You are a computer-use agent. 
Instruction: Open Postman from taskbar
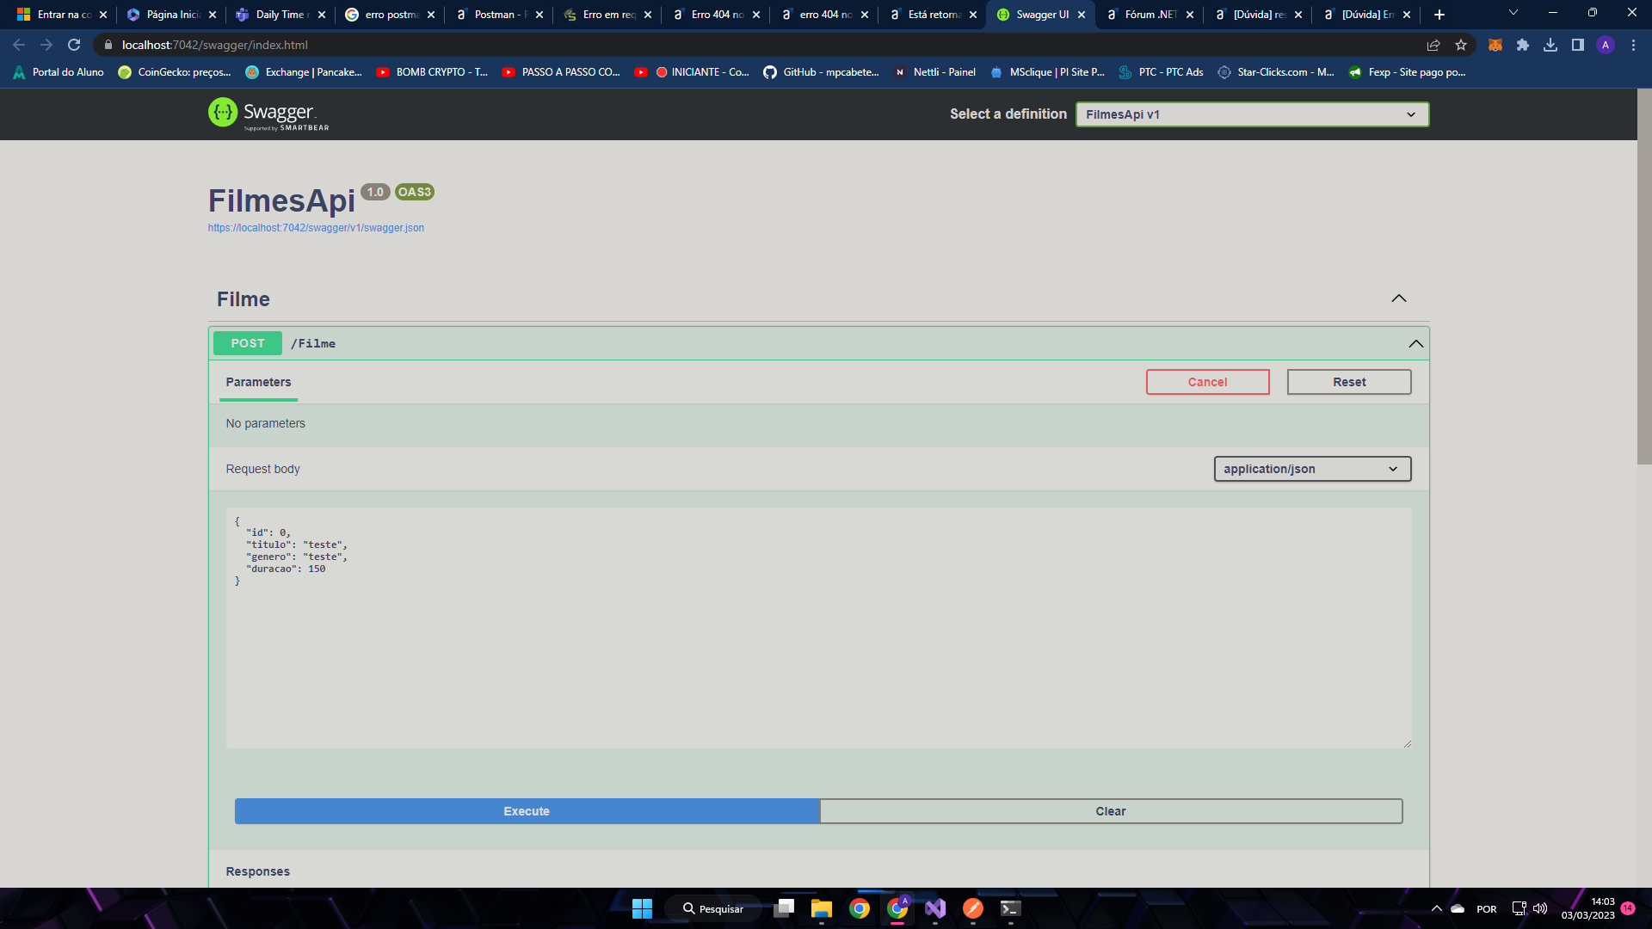(x=973, y=908)
